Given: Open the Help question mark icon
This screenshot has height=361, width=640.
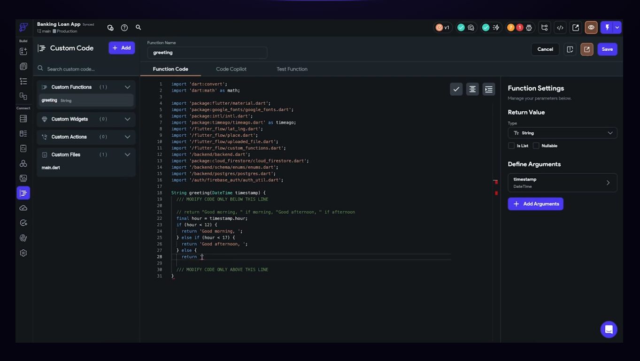Looking at the screenshot, I should coord(124,28).
